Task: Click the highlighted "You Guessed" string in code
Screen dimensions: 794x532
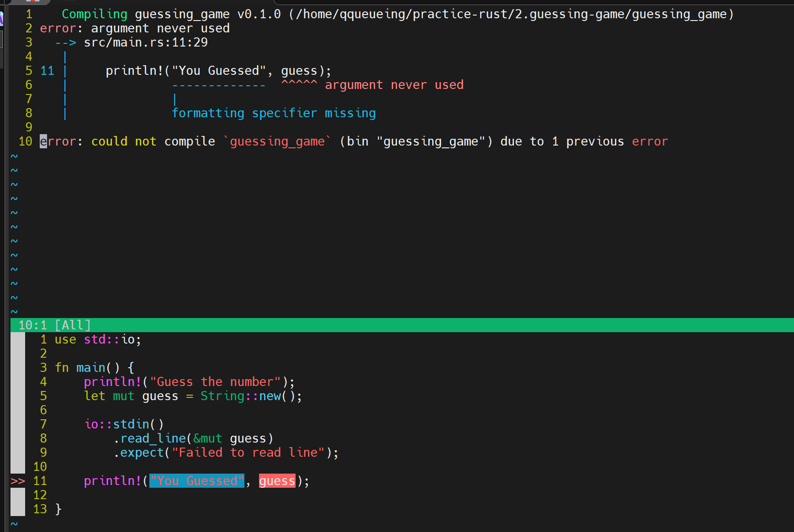Action: (x=196, y=481)
